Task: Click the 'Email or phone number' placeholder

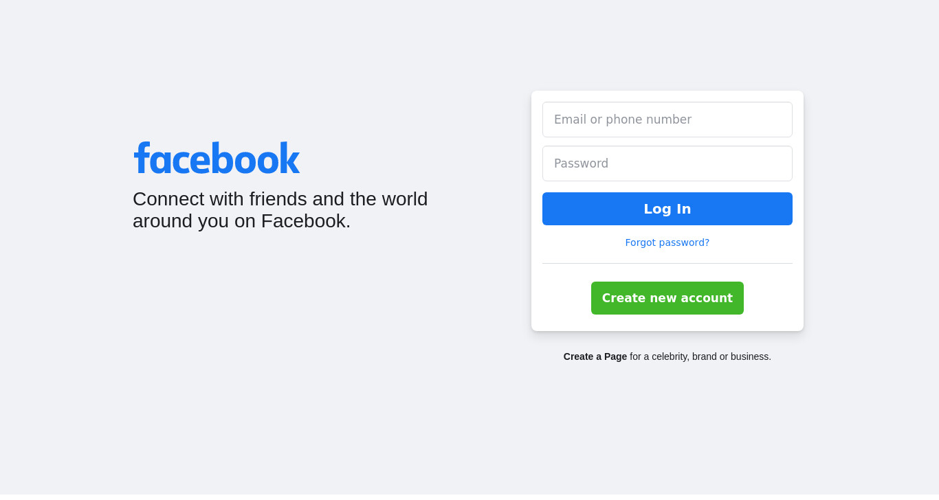Action: [623, 120]
